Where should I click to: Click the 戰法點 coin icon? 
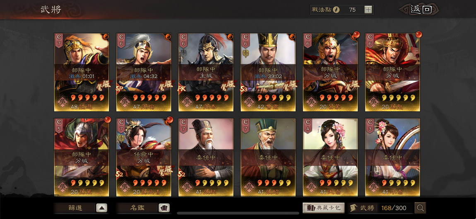[x=336, y=10]
